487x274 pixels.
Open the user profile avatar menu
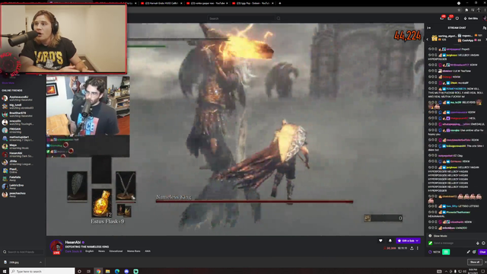point(485,18)
